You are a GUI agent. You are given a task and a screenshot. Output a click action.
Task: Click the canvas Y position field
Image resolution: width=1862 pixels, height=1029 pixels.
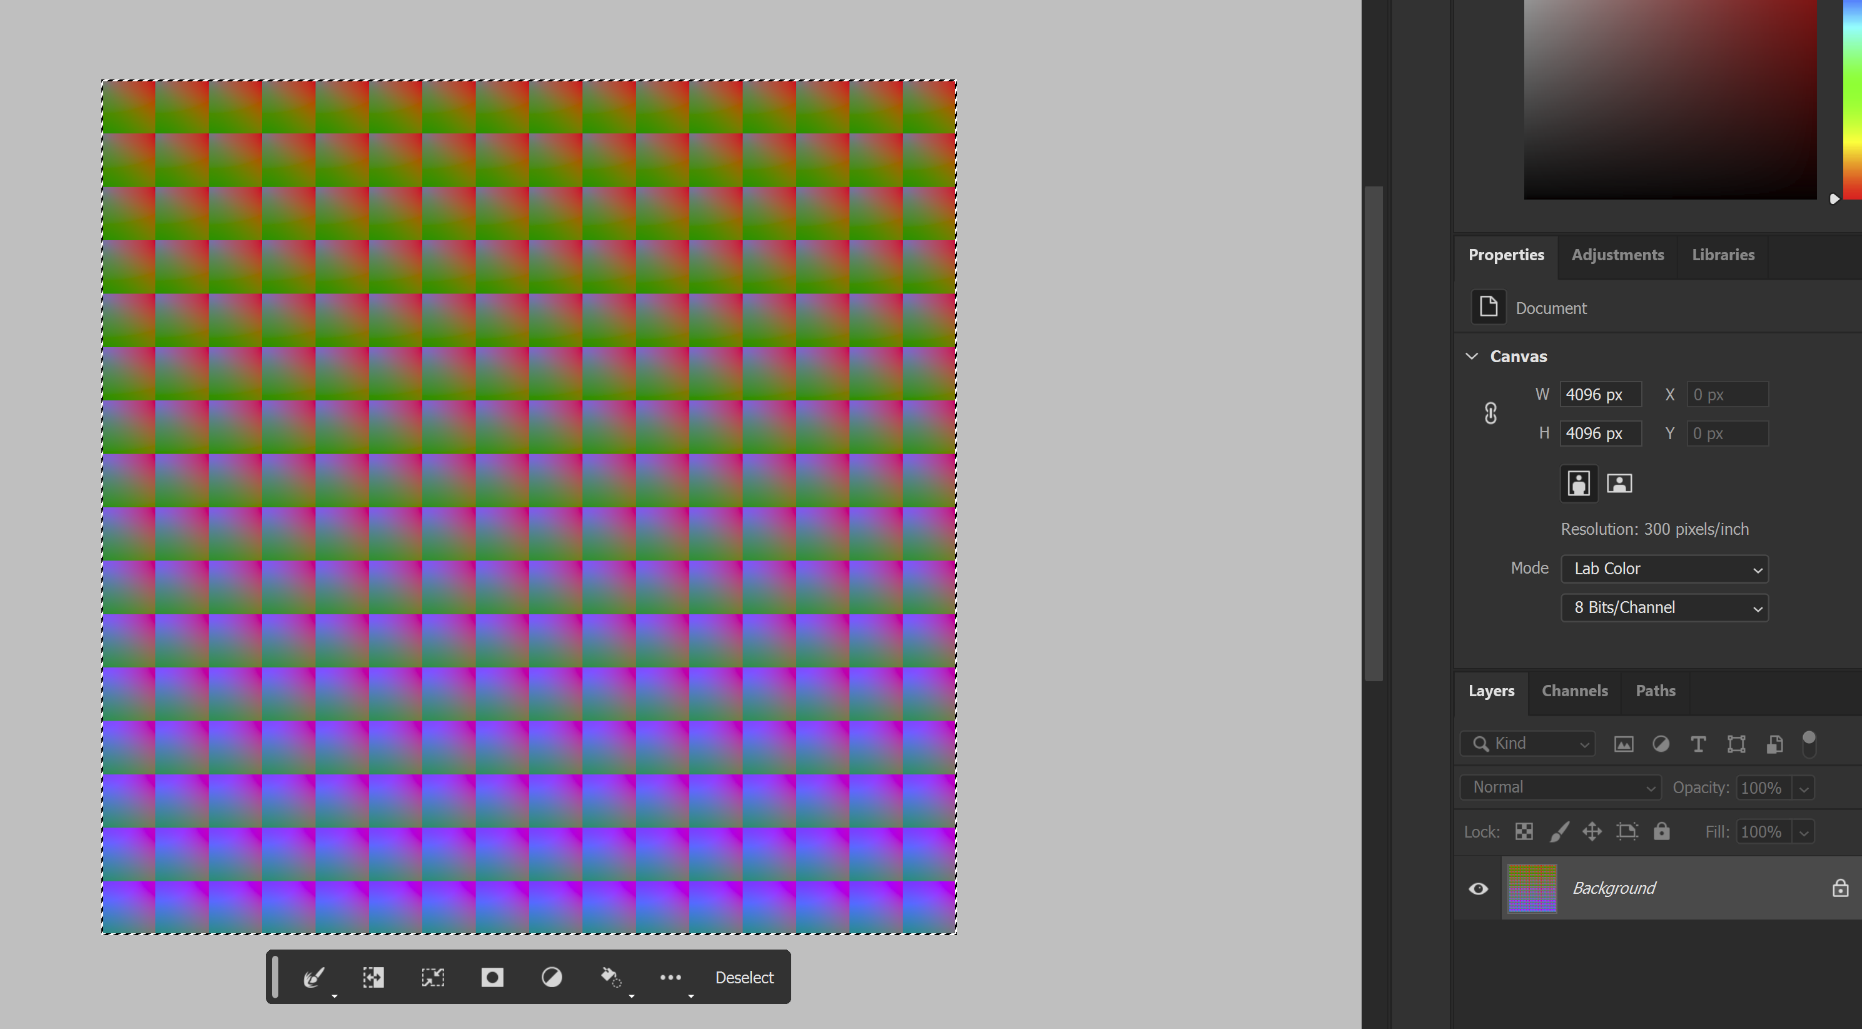tap(1727, 433)
